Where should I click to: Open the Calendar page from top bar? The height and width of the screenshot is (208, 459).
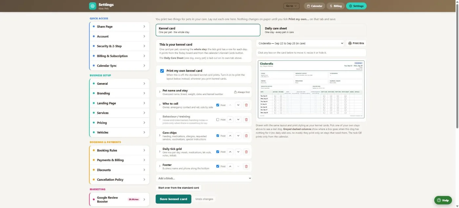click(314, 6)
